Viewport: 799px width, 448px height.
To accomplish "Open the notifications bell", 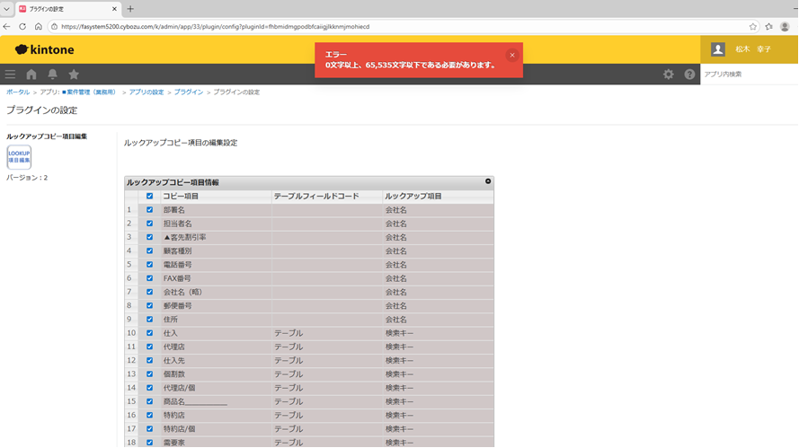I will (x=52, y=75).
